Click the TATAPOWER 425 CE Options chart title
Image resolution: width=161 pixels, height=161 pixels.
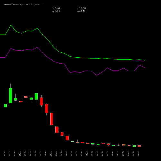click(x=24, y=5)
